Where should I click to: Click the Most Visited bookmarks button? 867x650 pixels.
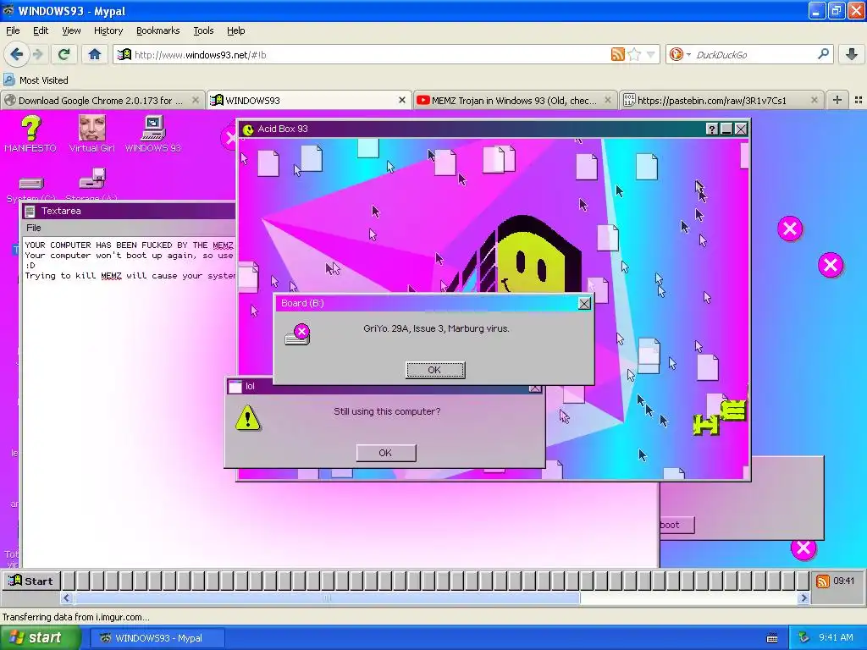coord(36,80)
